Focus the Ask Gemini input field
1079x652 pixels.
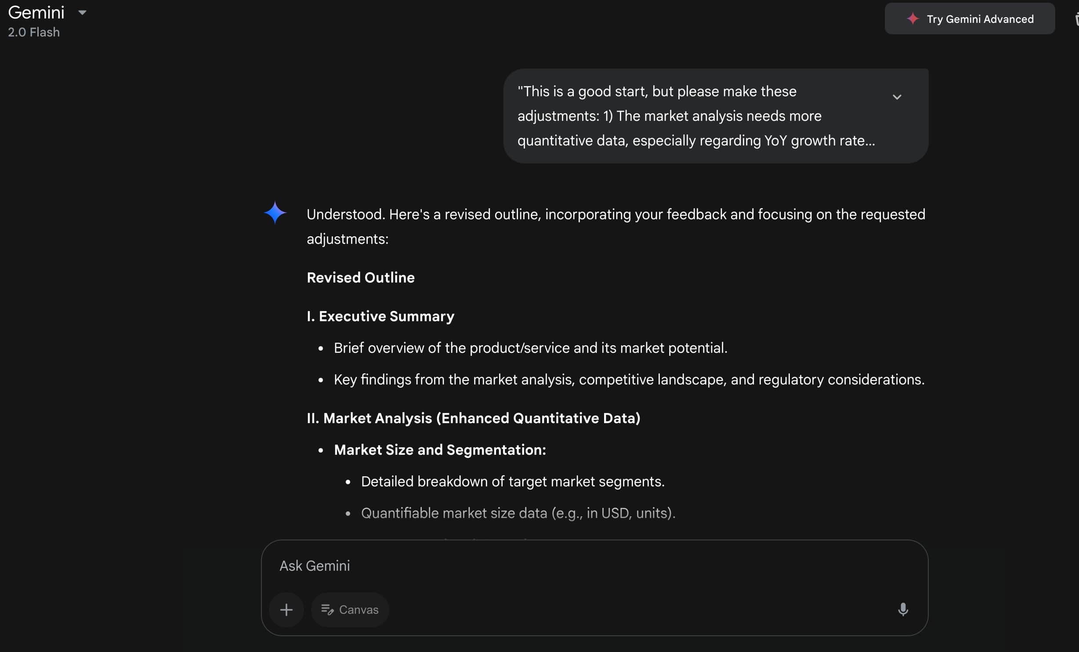click(x=571, y=566)
